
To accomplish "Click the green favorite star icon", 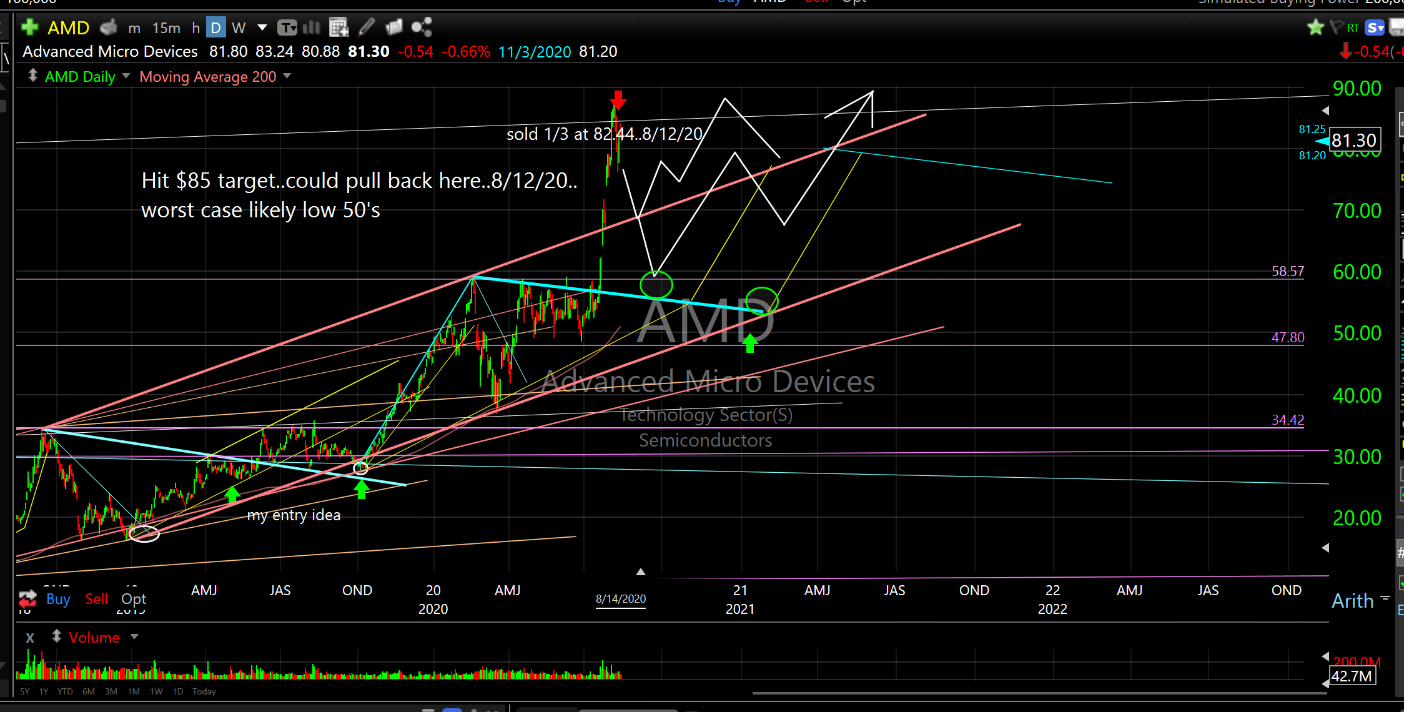I will pos(1315,27).
